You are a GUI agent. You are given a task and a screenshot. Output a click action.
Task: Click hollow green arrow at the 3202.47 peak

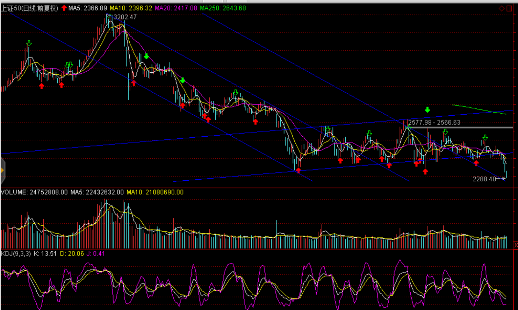click(x=109, y=15)
